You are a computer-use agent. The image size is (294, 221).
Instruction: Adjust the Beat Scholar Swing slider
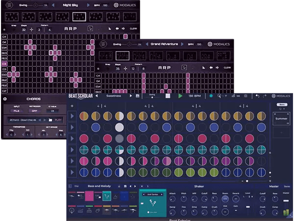(152, 97)
